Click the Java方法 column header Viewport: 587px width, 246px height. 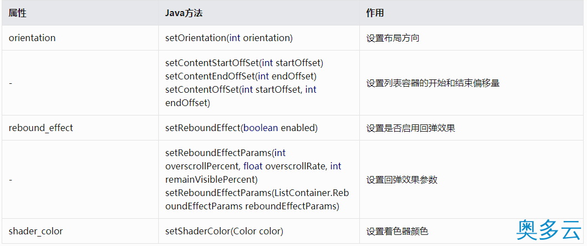184,13
